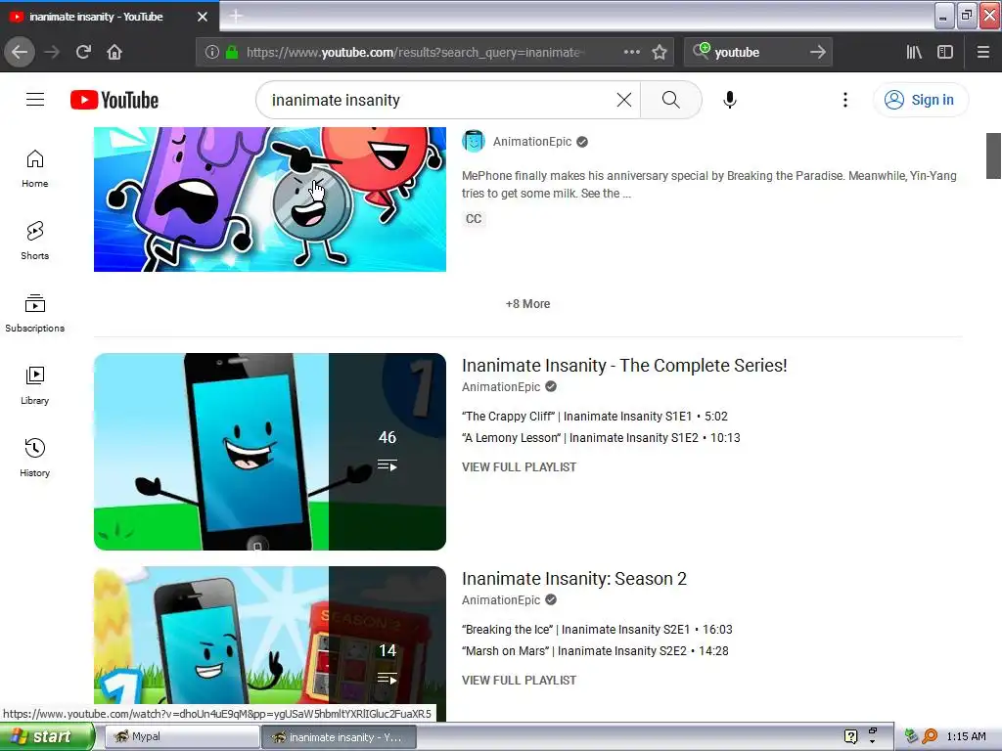Open the browser home page icon
This screenshot has width=1002, height=751.
pos(114,53)
